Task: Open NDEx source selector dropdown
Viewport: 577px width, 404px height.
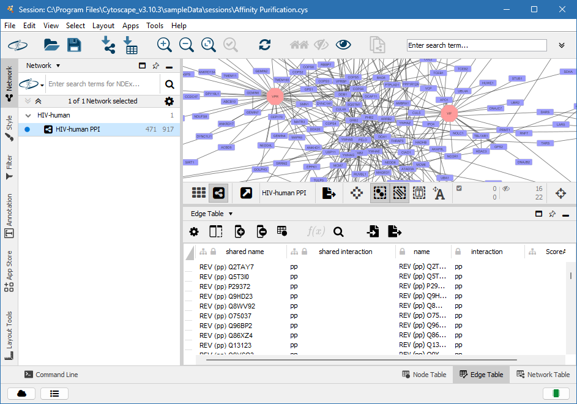Action: 32,84
